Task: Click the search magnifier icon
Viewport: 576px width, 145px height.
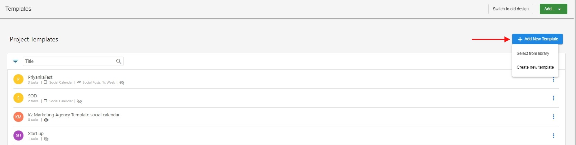Action: [x=119, y=61]
